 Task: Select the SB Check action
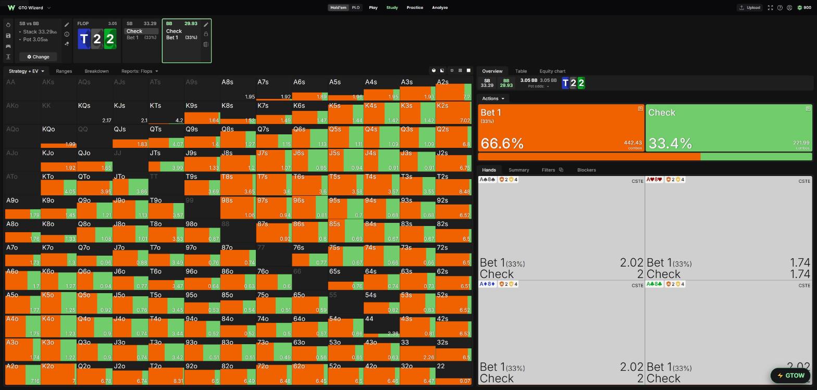click(142, 31)
